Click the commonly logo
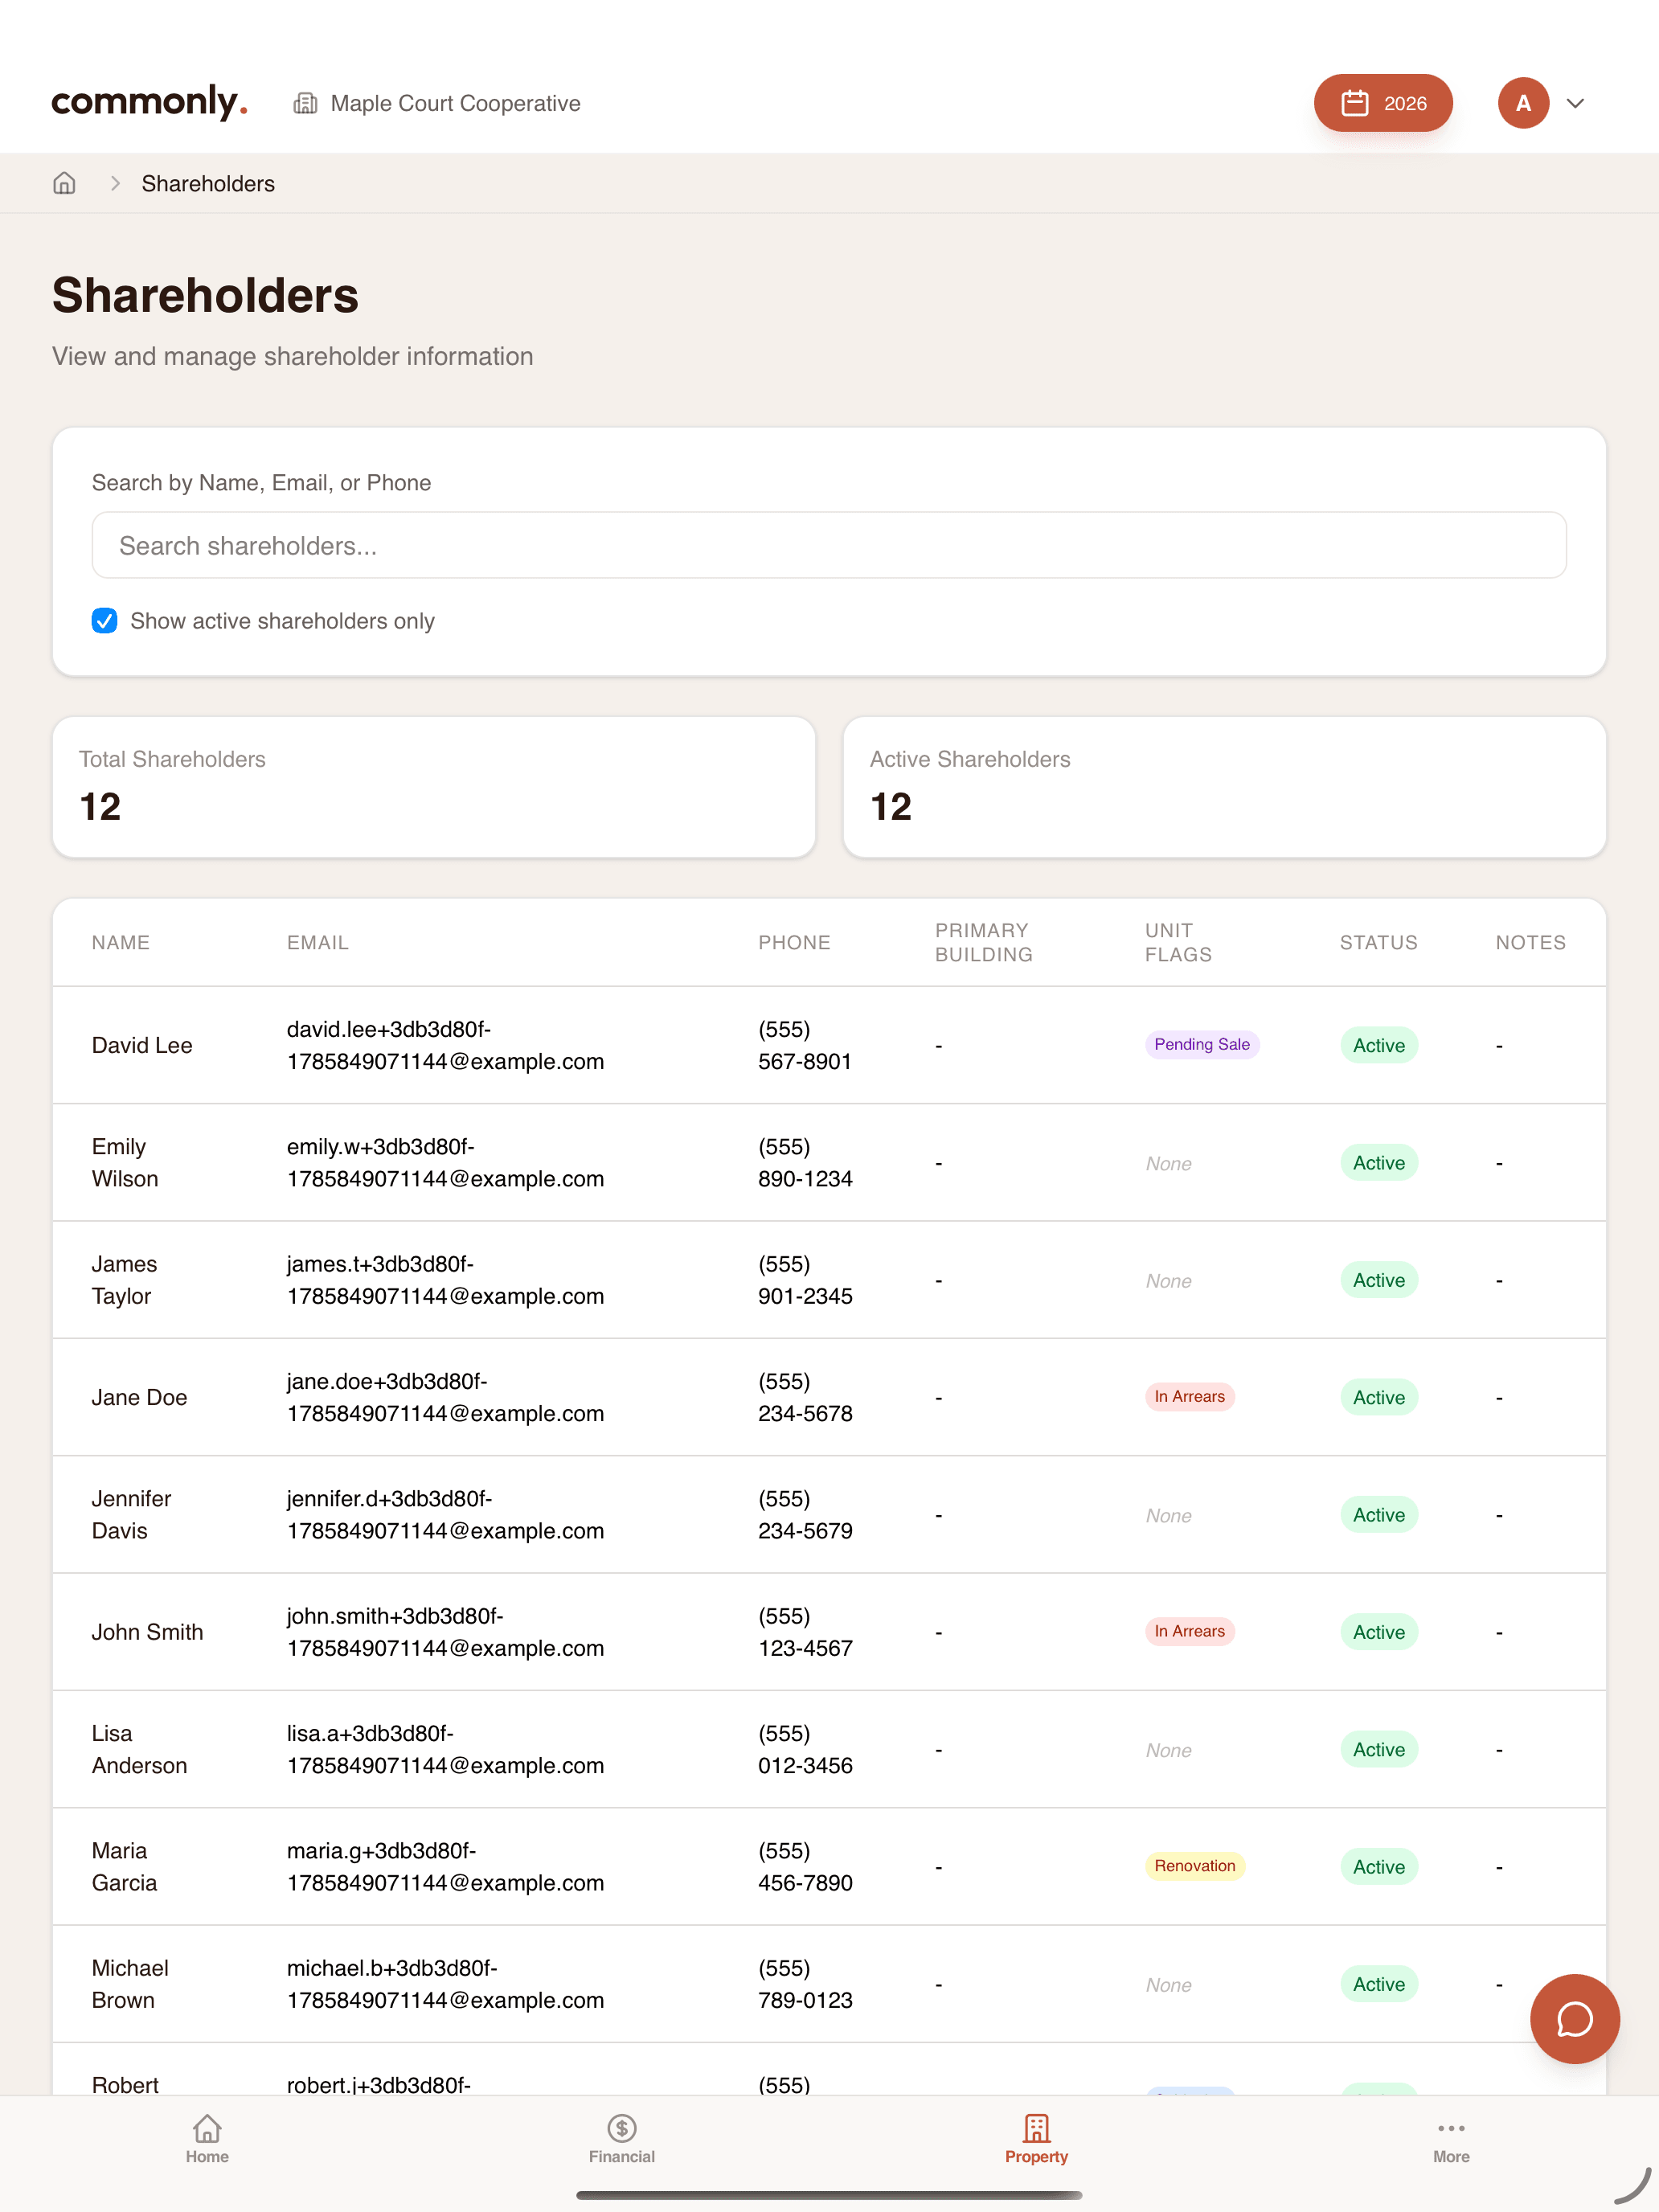This screenshot has height=2212, width=1659. click(x=150, y=102)
